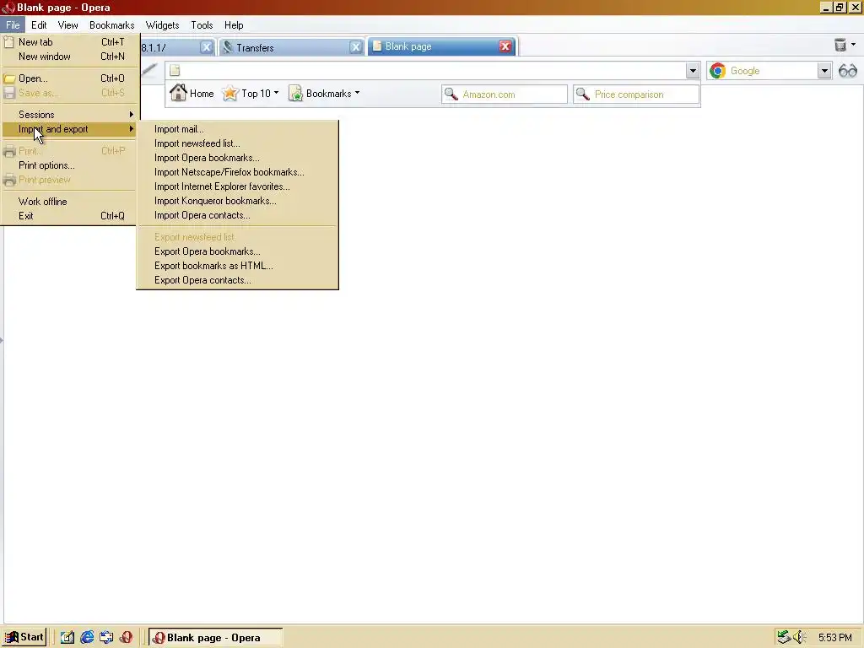Open the Edit menu
The height and width of the screenshot is (648, 864).
[x=39, y=24]
